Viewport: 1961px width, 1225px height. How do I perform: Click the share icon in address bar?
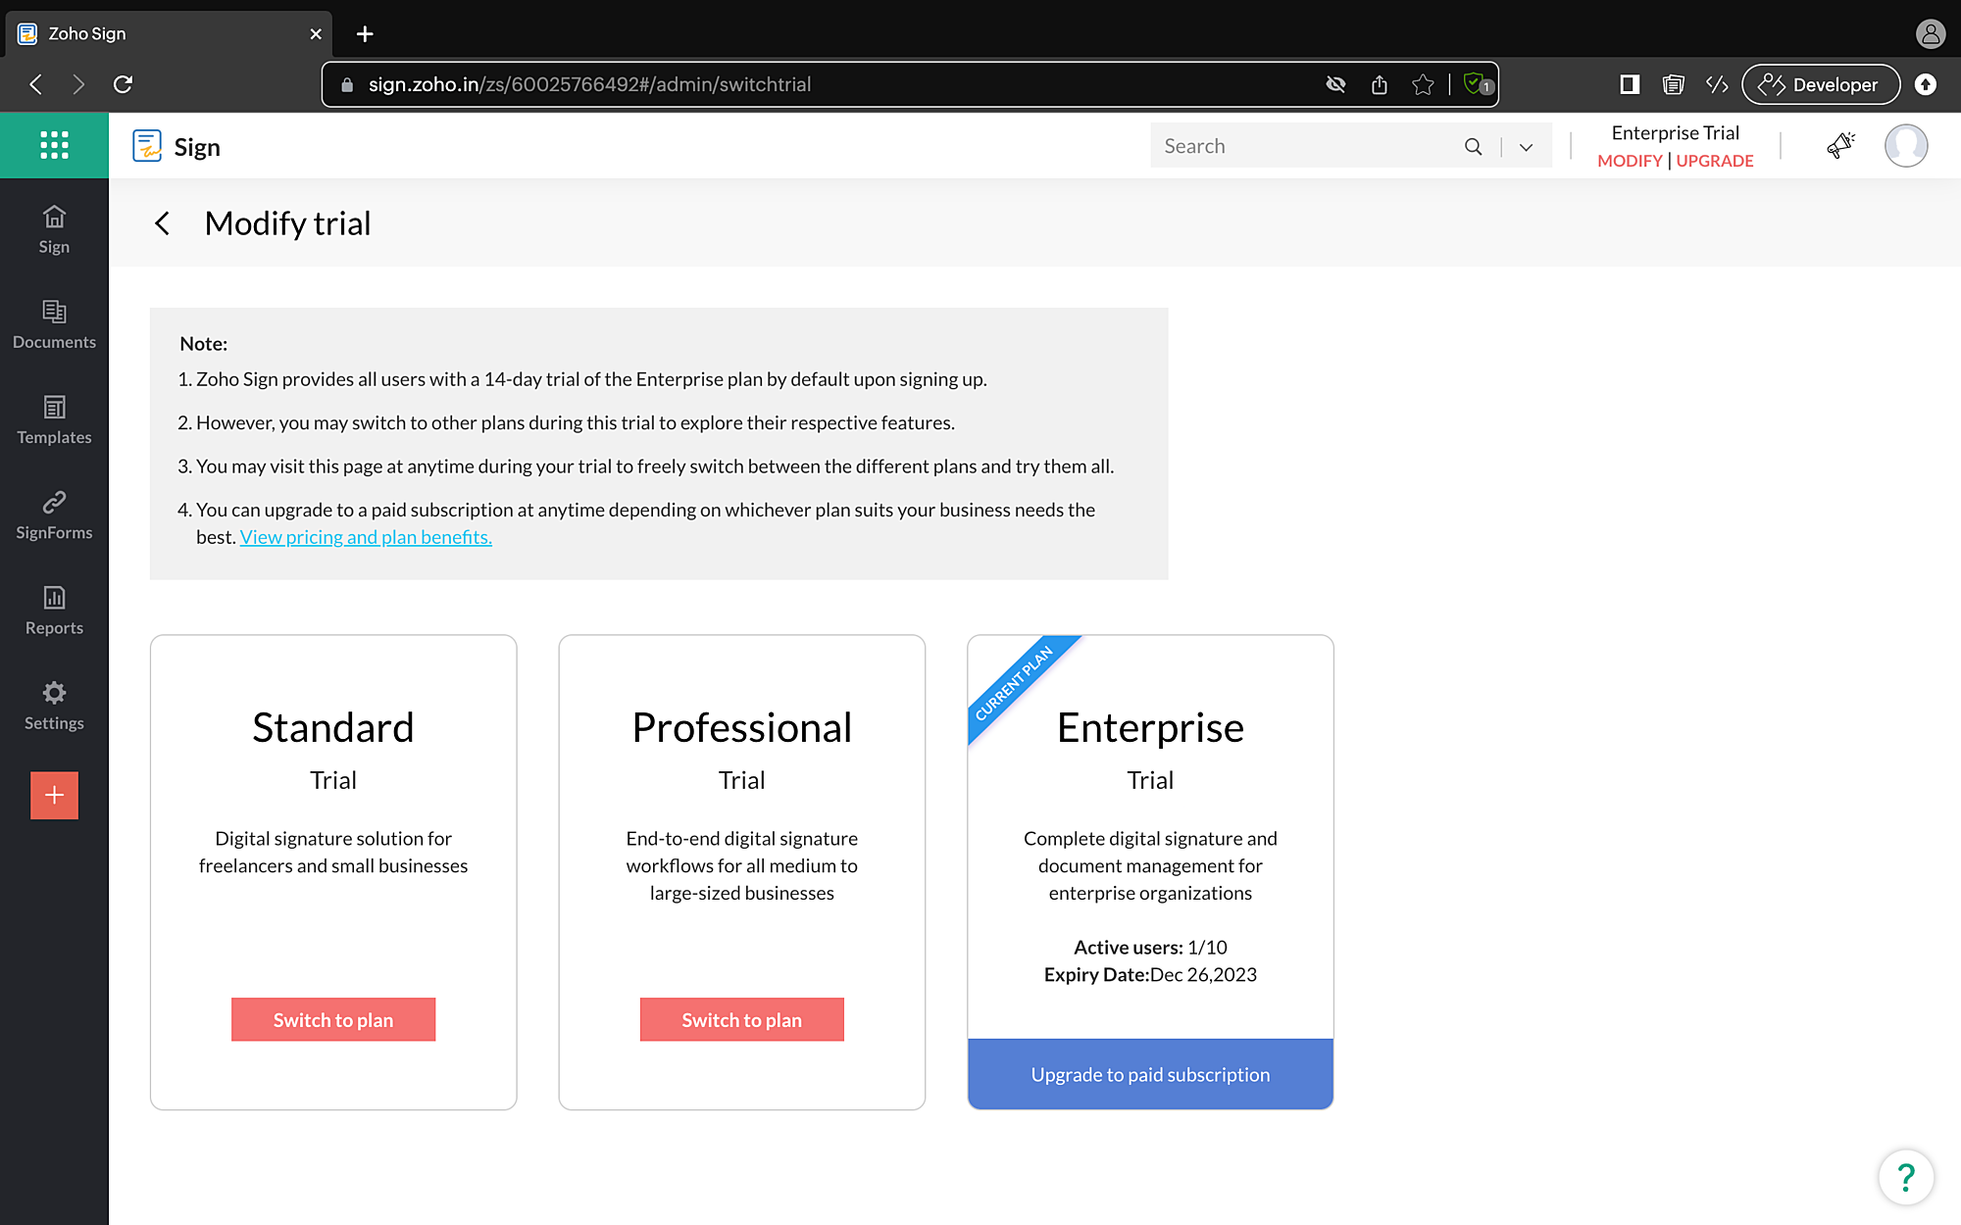click(x=1380, y=84)
